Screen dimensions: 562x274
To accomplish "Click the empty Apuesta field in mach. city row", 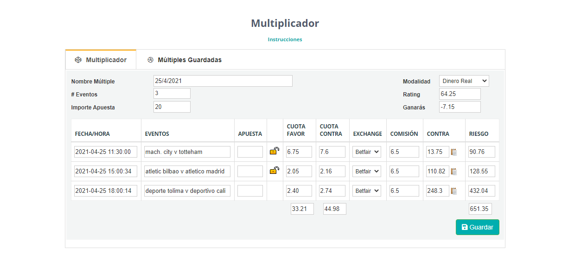I will [x=250, y=152].
